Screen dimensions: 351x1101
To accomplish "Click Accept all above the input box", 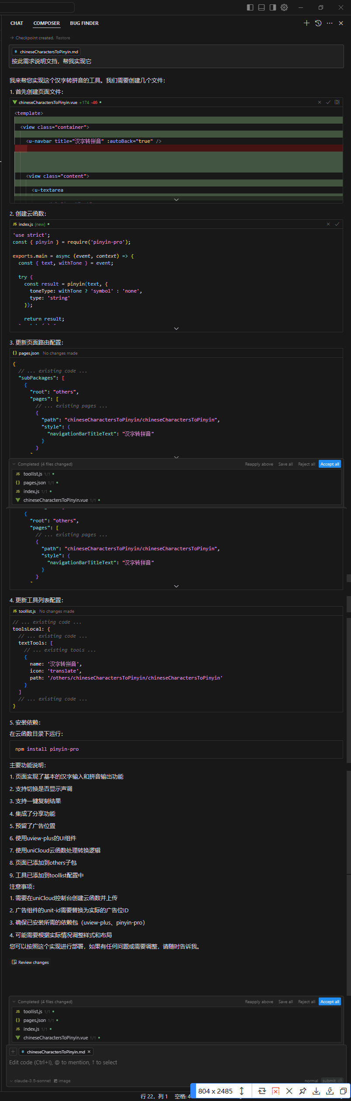I will pos(330,1001).
